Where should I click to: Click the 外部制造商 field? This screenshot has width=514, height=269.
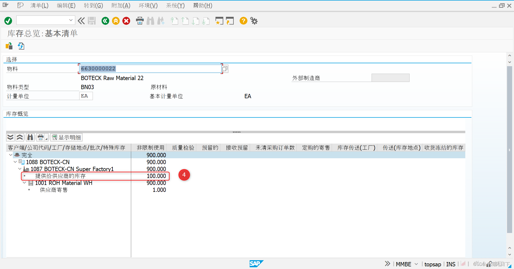click(390, 78)
